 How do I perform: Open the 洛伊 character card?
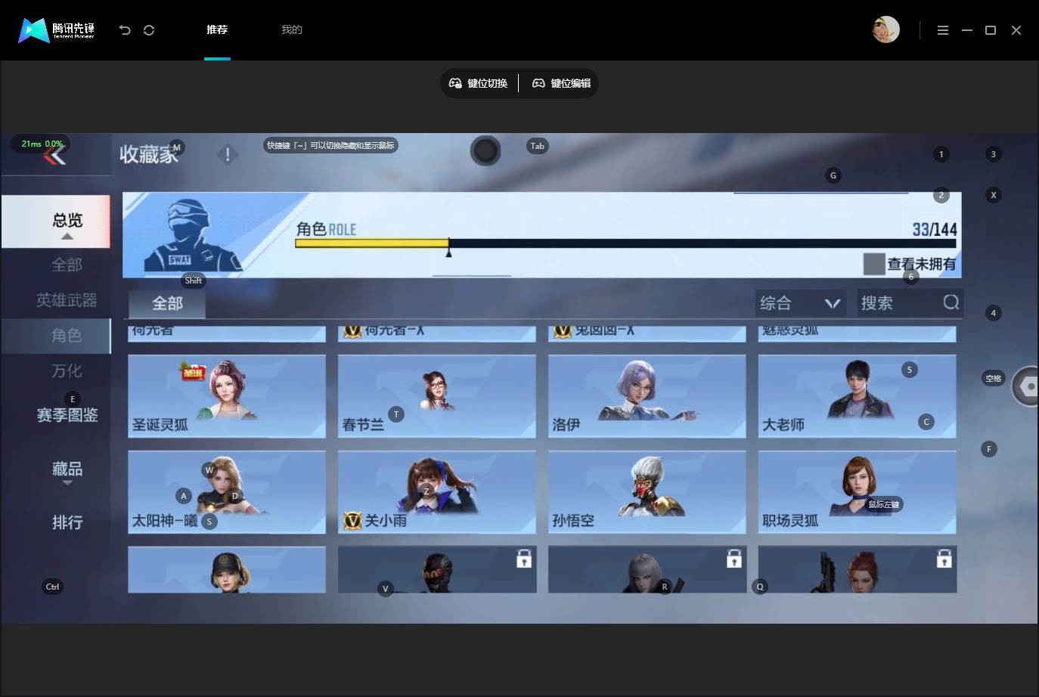click(647, 396)
